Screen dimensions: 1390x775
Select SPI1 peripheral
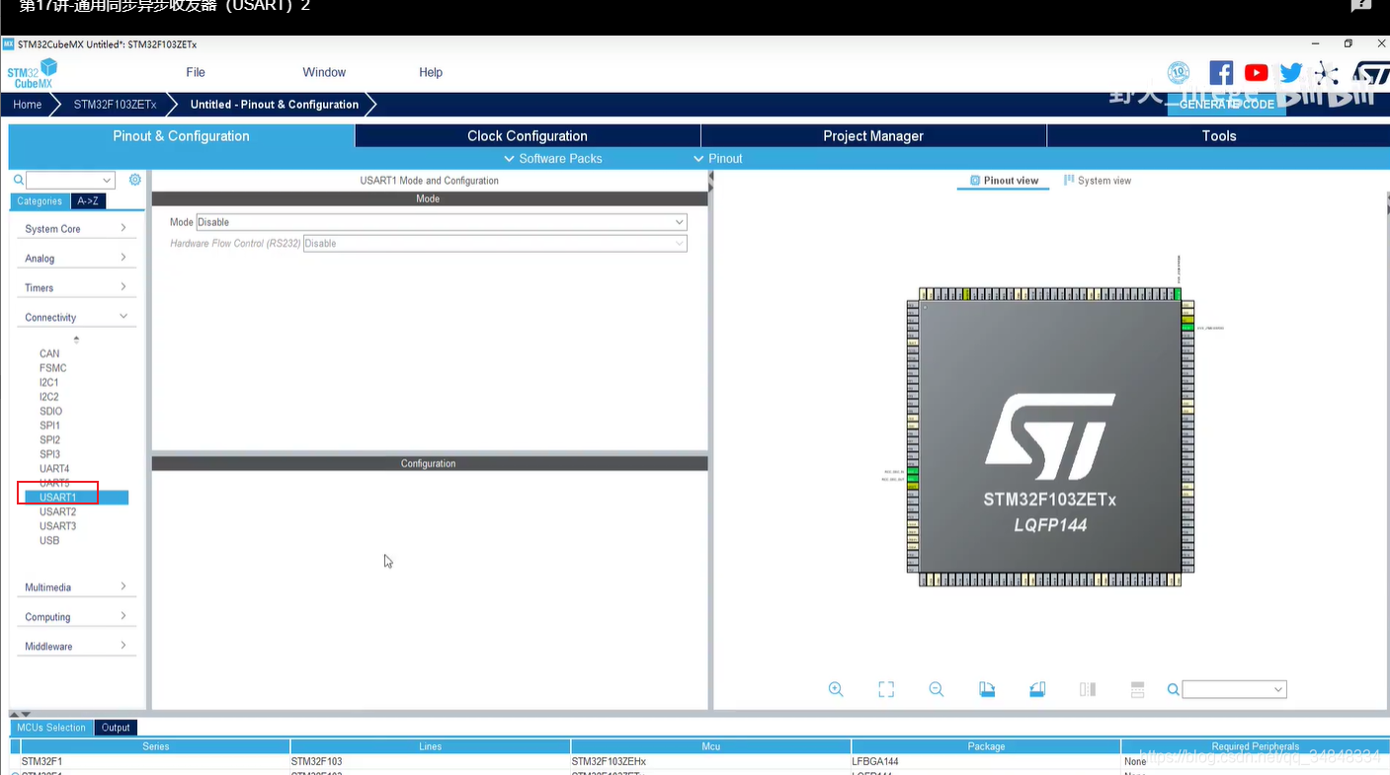click(x=50, y=426)
